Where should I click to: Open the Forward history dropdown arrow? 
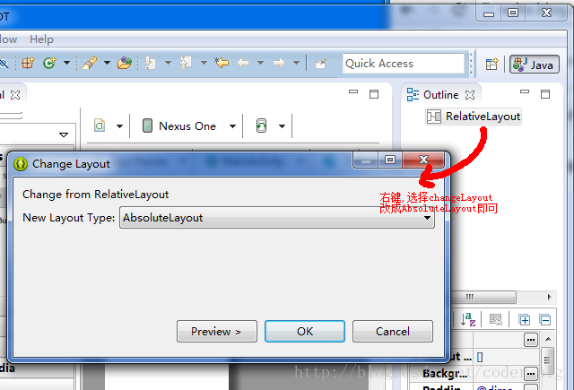click(297, 63)
